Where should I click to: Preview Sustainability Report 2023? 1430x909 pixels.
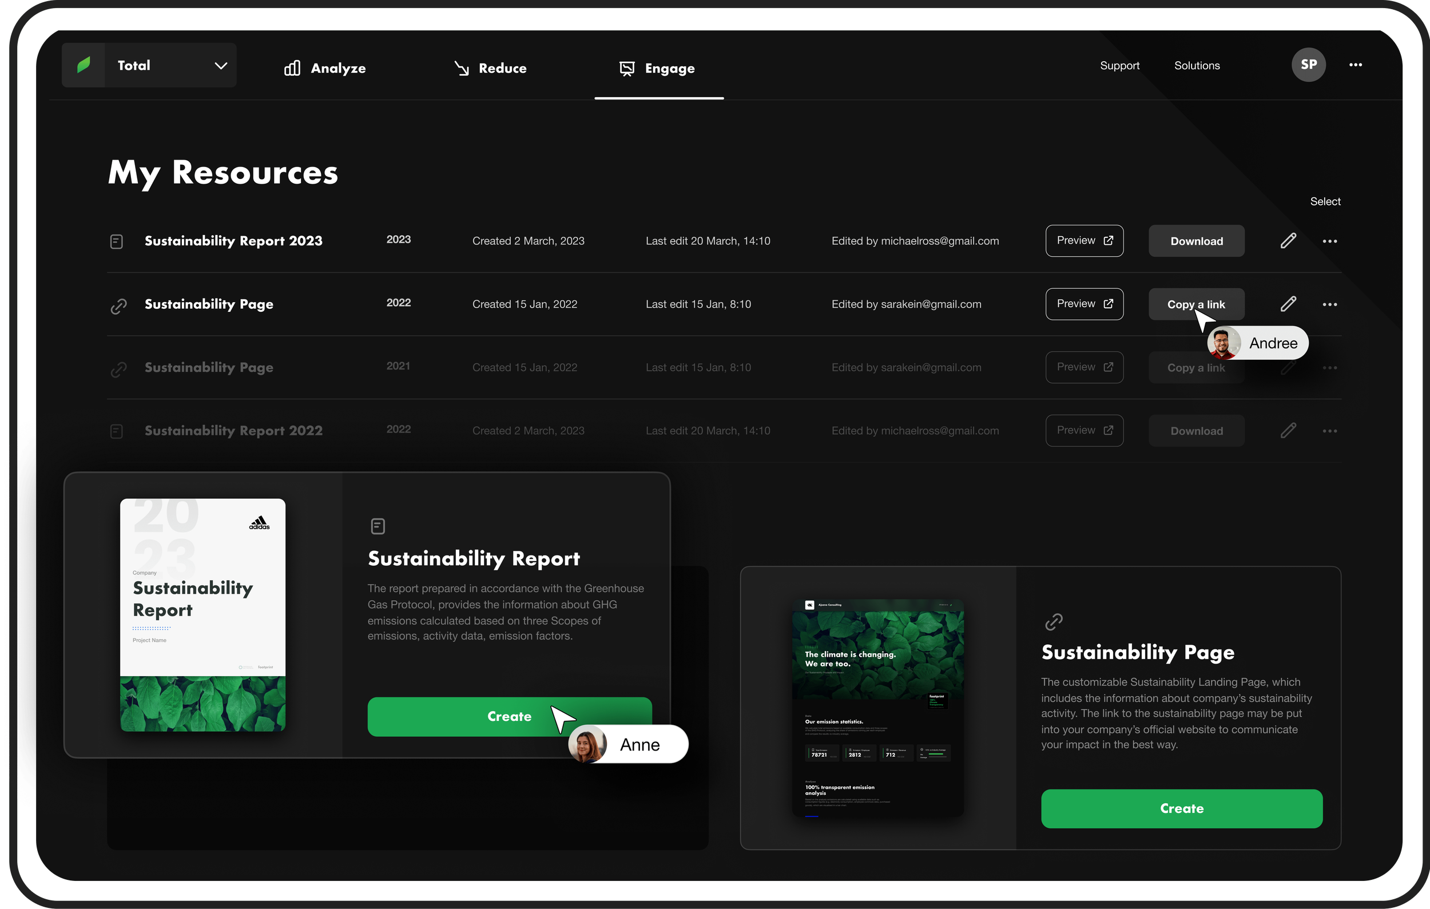[1084, 240]
